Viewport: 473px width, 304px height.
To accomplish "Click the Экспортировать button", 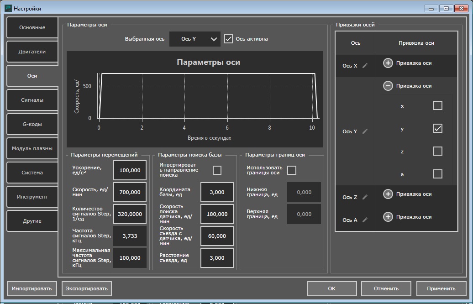I will tap(87, 288).
